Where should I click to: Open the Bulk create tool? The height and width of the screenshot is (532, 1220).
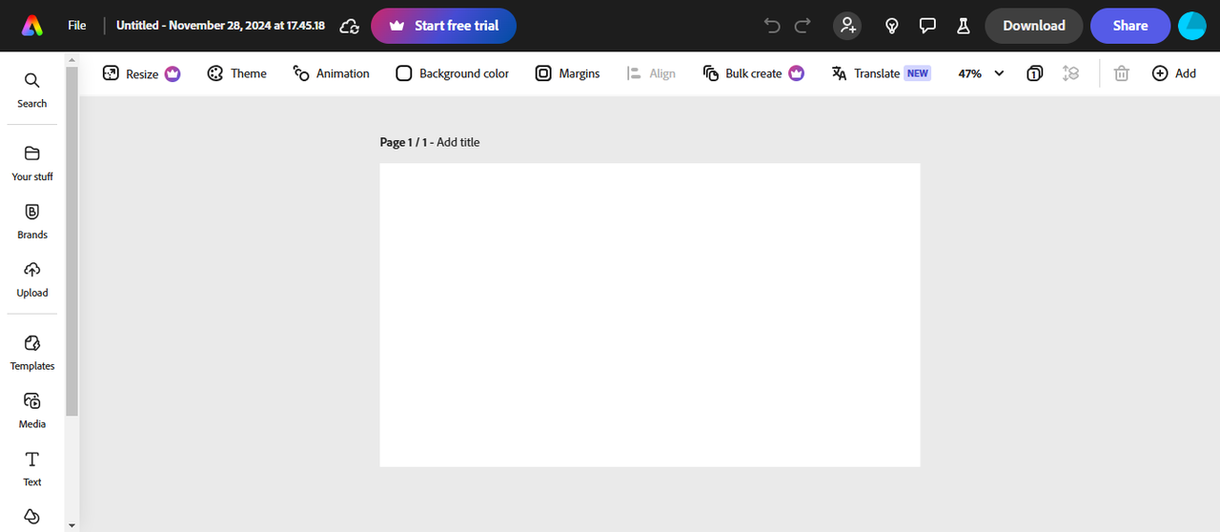pos(753,73)
